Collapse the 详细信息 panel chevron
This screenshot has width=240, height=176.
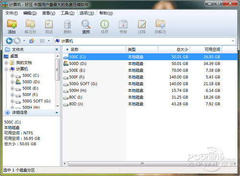pyautogui.click(x=57, y=113)
